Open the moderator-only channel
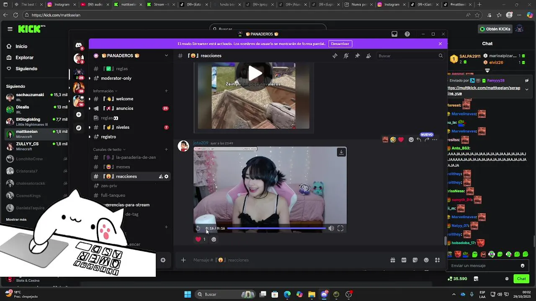 pyautogui.click(x=131, y=78)
